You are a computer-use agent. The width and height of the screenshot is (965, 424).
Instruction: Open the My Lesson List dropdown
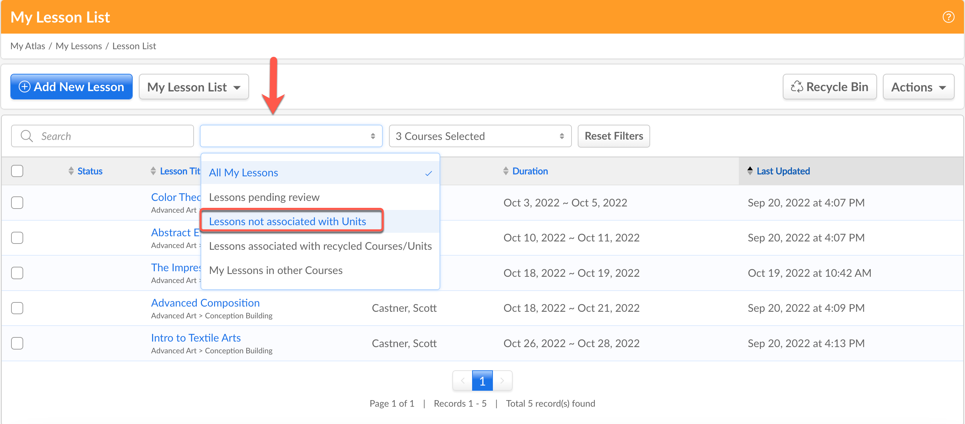(194, 87)
